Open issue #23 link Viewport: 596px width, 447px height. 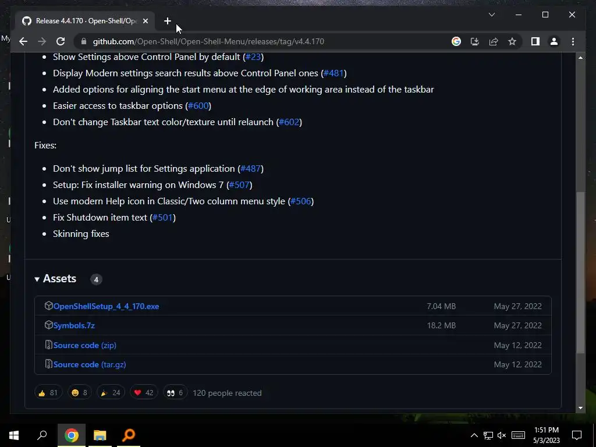pyautogui.click(x=253, y=56)
